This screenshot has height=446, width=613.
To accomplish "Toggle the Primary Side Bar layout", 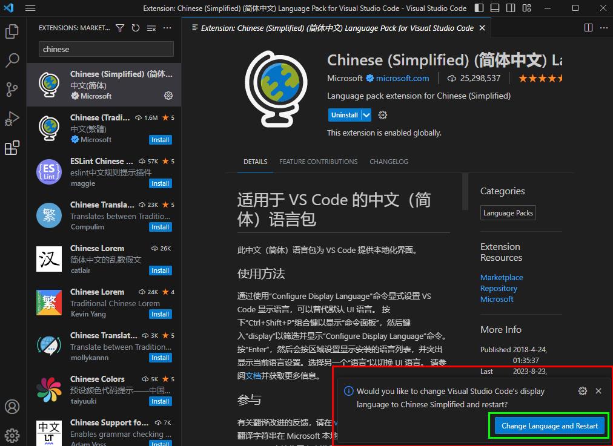I will click(x=479, y=8).
